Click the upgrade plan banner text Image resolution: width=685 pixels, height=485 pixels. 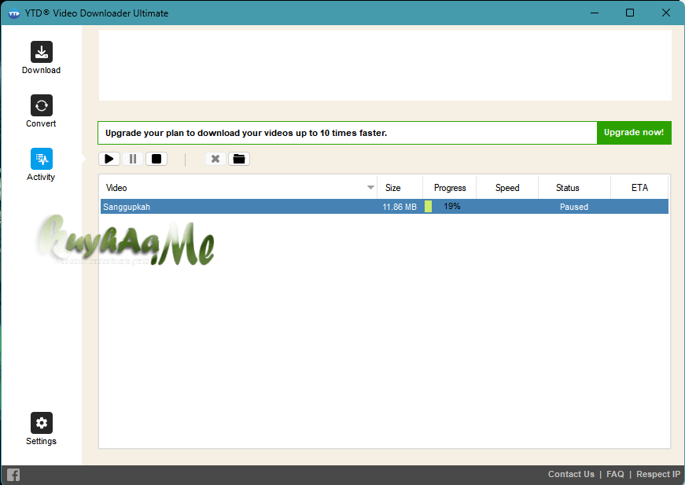tap(246, 133)
